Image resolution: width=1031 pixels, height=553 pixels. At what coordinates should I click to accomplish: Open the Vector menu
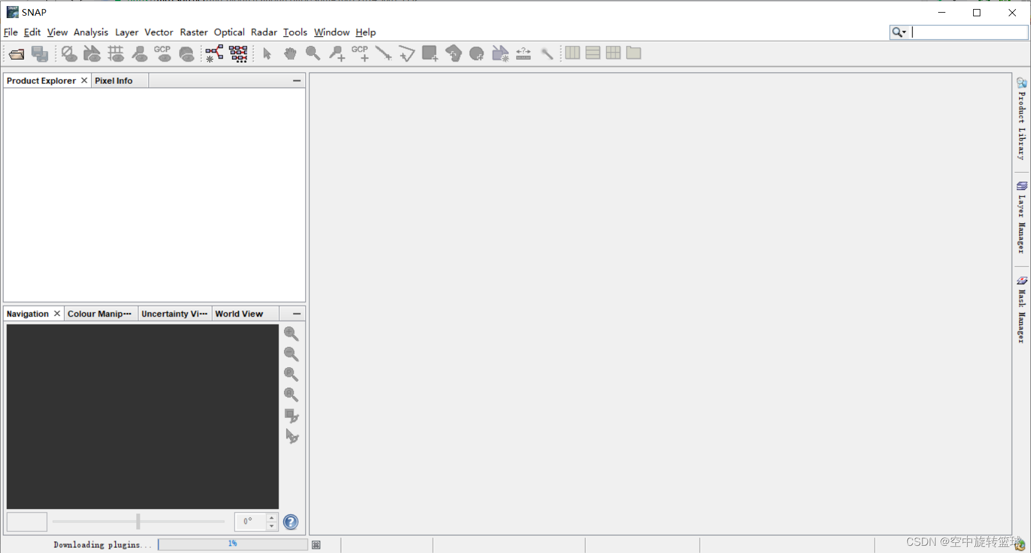point(159,32)
